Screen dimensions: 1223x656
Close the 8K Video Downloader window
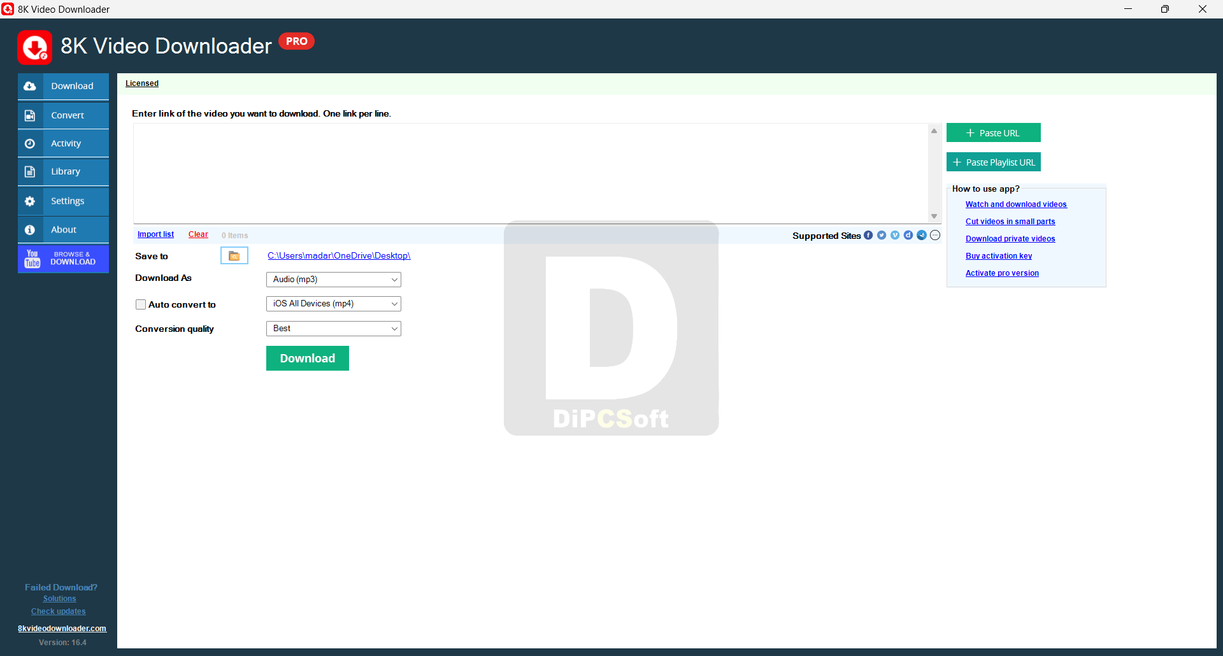(x=1203, y=9)
